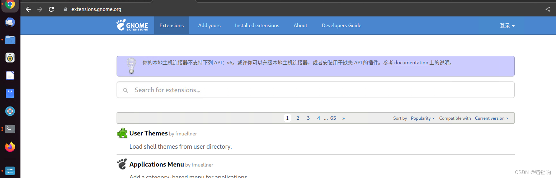
Task: Open Ubuntu Software shopping bag icon
Action: point(10,93)
